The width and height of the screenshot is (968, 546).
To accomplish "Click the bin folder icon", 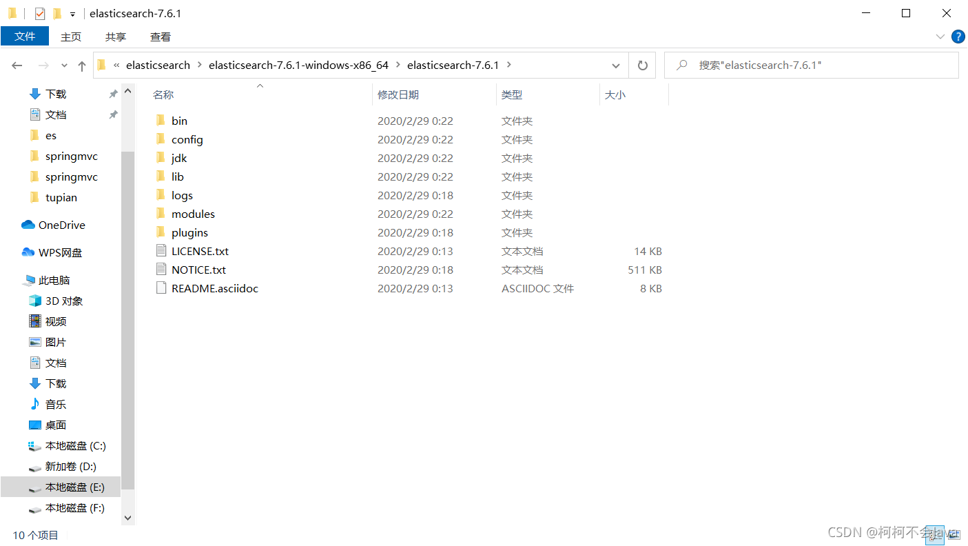I will click(161, 121).
